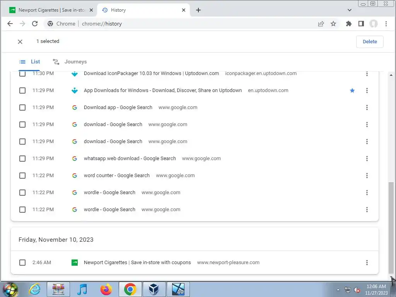This screenshot has width=396, height=297.
Task: Open the music player taskbar icon
Action: (82, 289)
